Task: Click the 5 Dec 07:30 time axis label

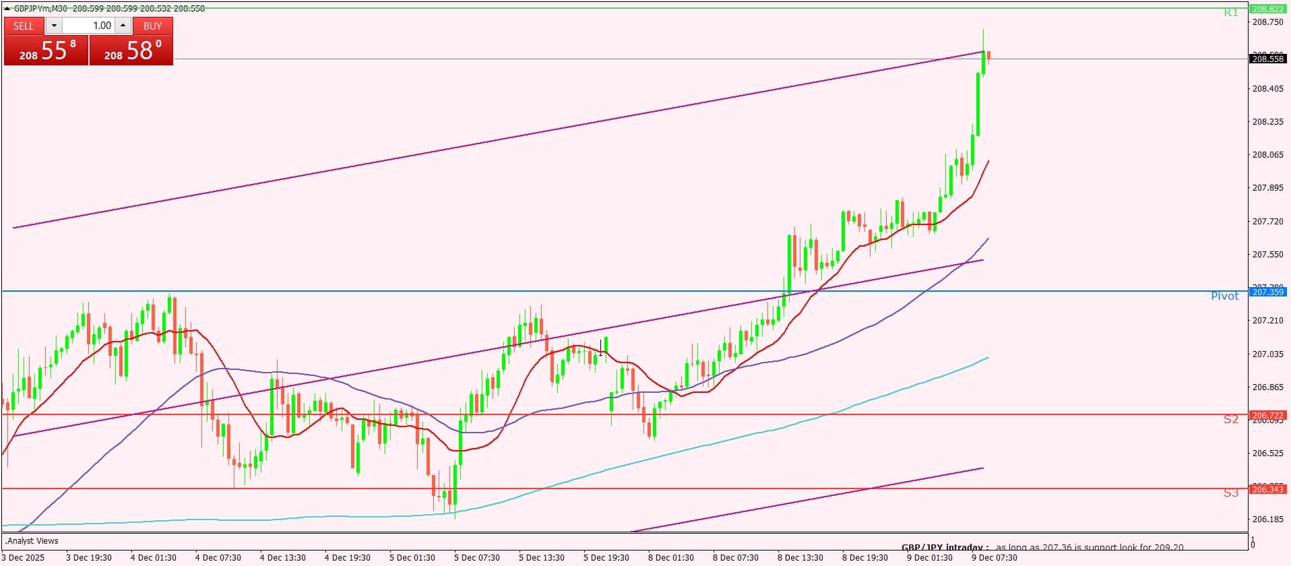Action: (x=477, y=558)
